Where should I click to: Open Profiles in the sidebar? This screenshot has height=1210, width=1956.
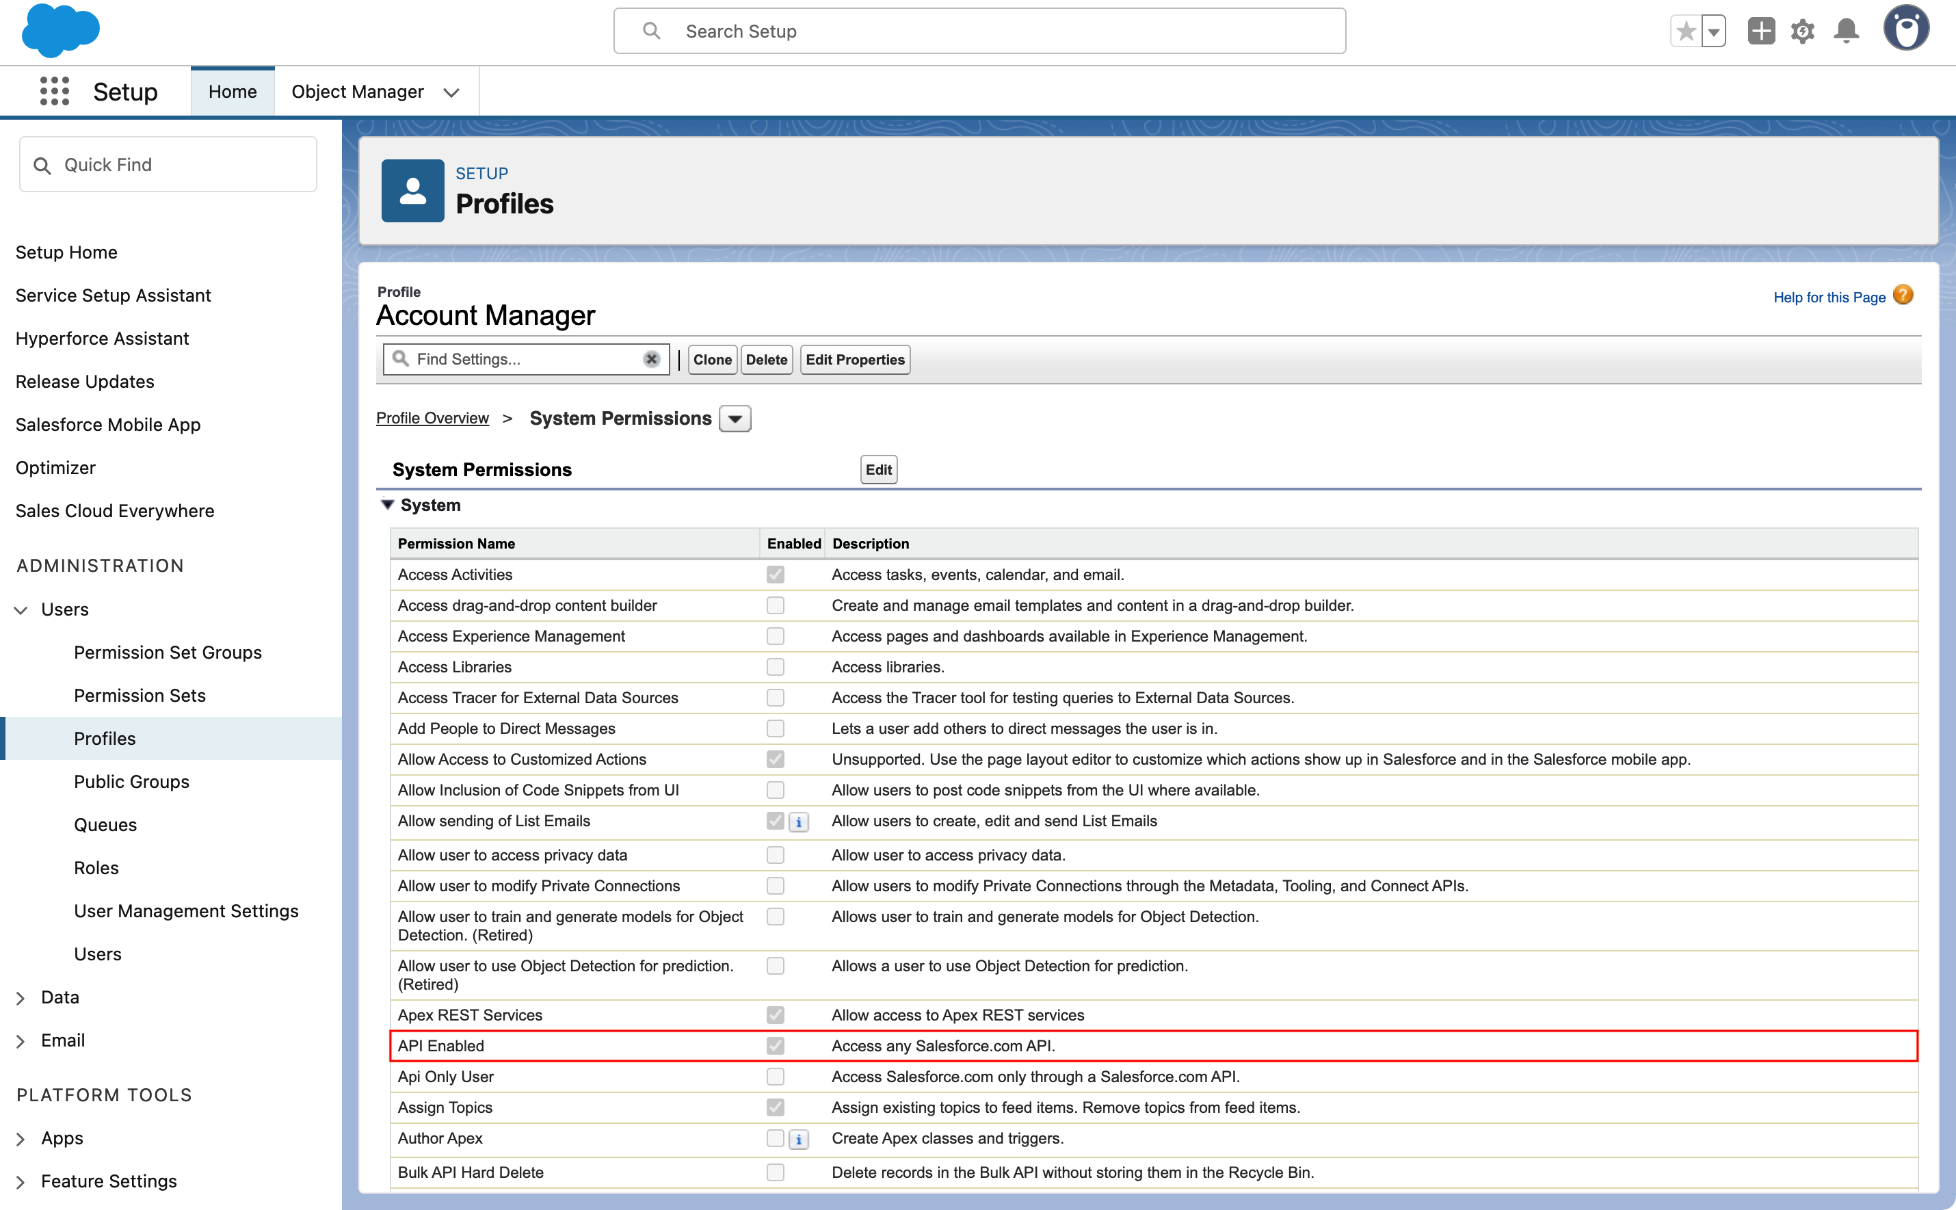click(x=105, y=739)
